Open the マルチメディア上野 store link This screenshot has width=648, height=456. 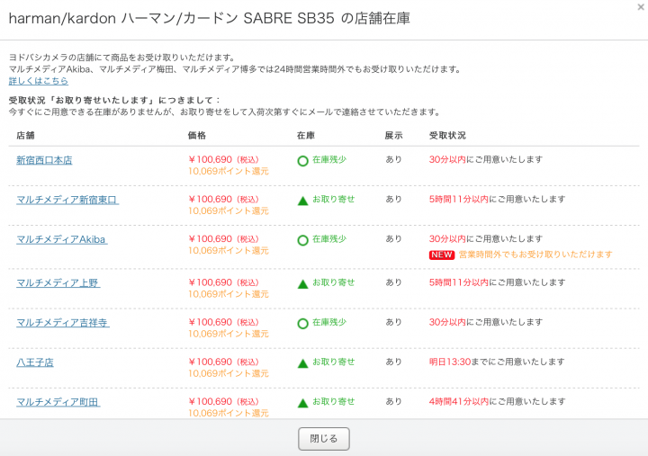[58, 283]
